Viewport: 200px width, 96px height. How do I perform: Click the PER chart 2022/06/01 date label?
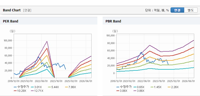click(42, 81)
